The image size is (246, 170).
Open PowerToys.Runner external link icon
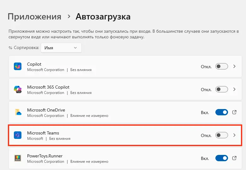click(x=234, y=158)
